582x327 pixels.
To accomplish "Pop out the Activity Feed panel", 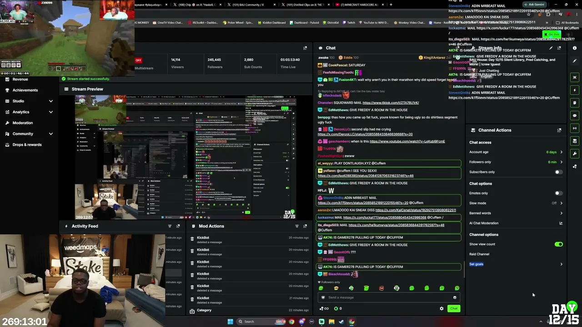I will (x=178, y=226).
